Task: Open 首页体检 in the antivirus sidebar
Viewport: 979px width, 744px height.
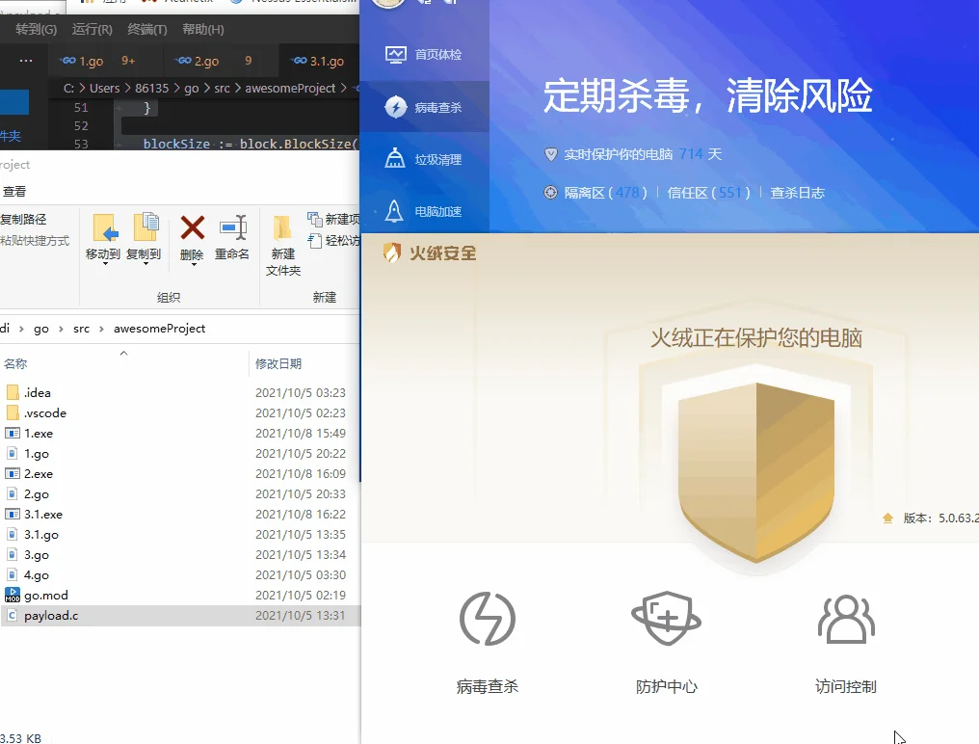Action: [x=424, y=54]
